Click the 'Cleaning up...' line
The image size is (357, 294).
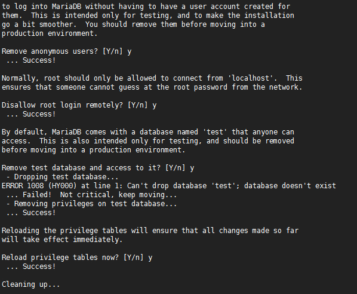[30, 284]
